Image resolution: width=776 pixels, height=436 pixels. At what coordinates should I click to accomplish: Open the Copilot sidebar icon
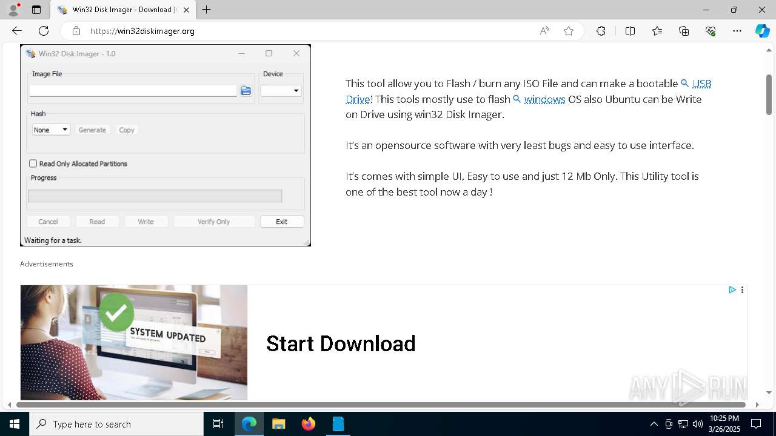[x=762, y=31]
